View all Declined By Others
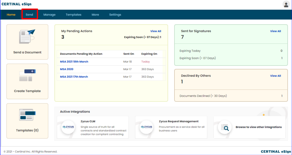The width and height of the screenshot is (292, 155). (x=275, y=76)
